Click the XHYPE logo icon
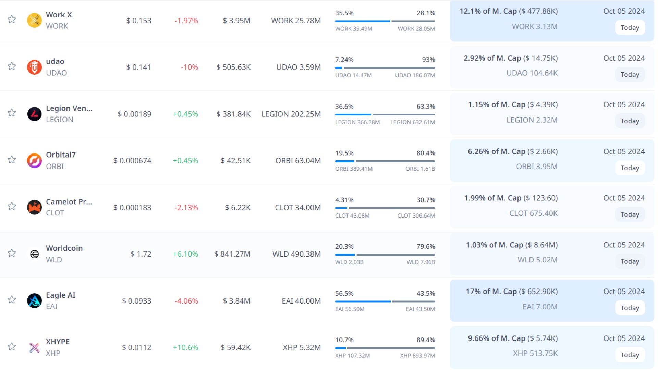The image size is (658, 370). coord(34,348)
